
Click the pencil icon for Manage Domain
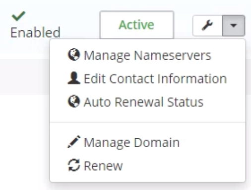coord(74,142)
